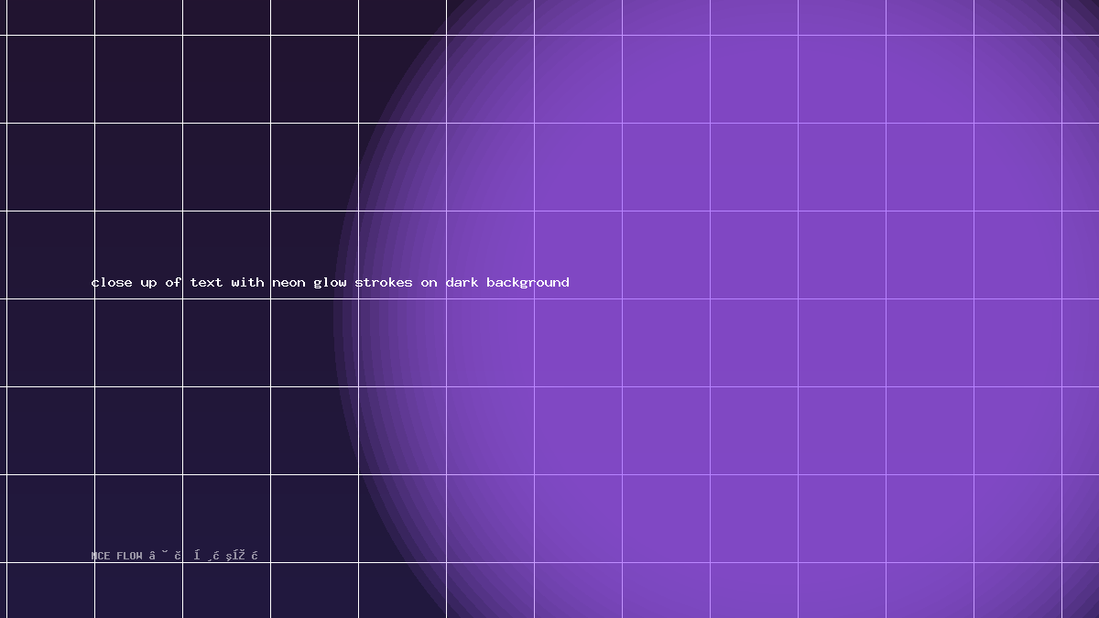Click the word "of" in the caption
1099x618 pixels.
pos(173,282)
